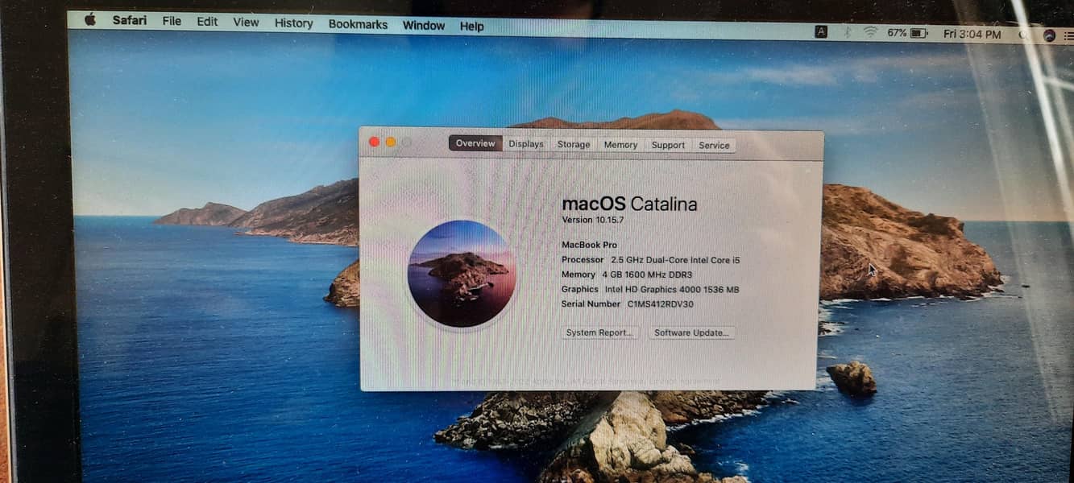Switch to the Storage tab
The image size is (1074, 483).
(x=574, y=145)
